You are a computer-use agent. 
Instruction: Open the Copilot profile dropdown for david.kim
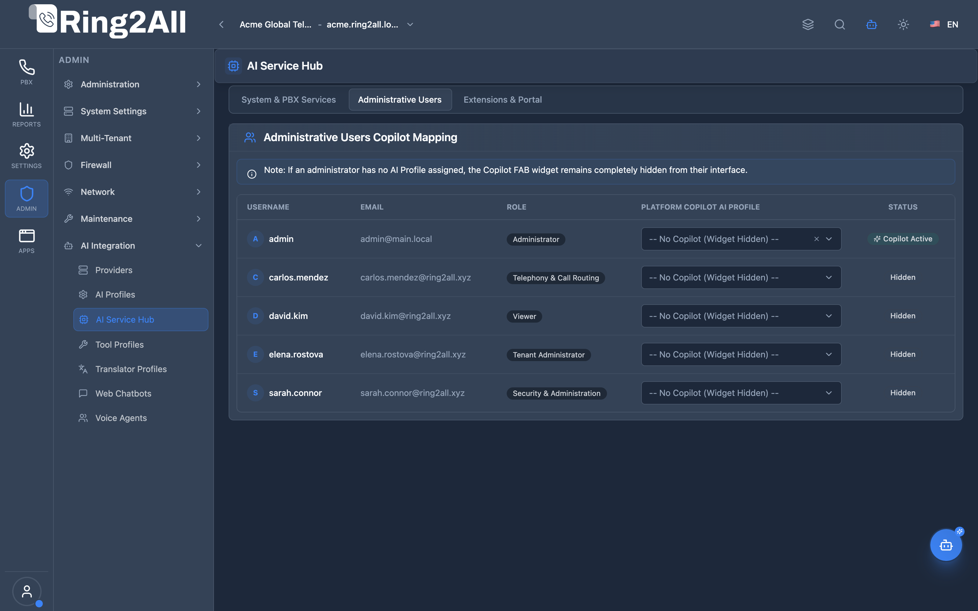pyautogui.click(x=741, y=316)
